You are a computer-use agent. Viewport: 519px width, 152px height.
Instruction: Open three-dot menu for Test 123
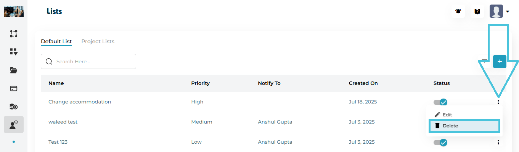tap(498, 142)
